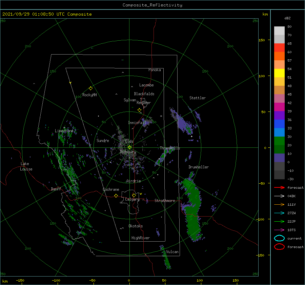Click the yellow diamond marker near Cochrane
The height and width of the screenshot is (285, 305).
pyautogui.click(x=116, y=196)
